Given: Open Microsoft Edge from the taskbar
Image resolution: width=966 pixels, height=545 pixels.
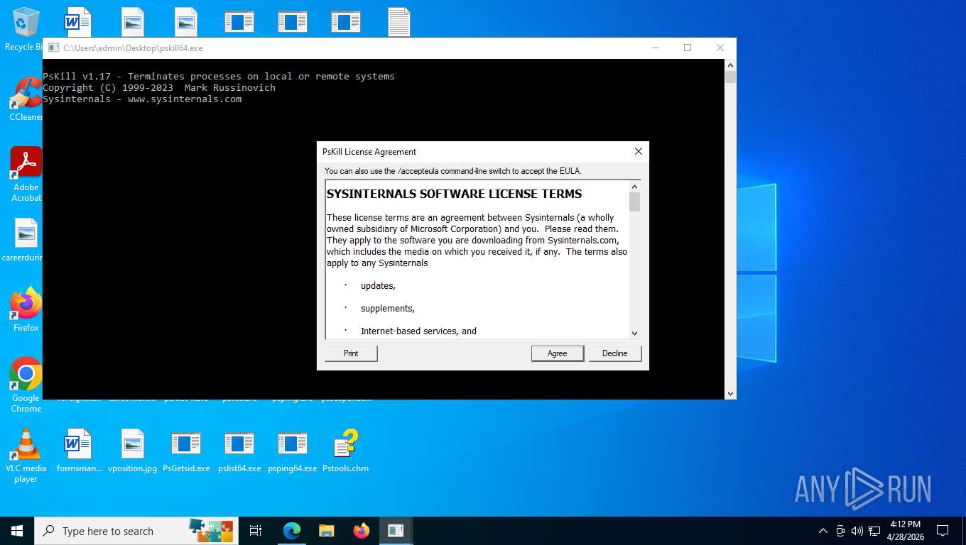Looking at the screenshot, I should [291, 531].
